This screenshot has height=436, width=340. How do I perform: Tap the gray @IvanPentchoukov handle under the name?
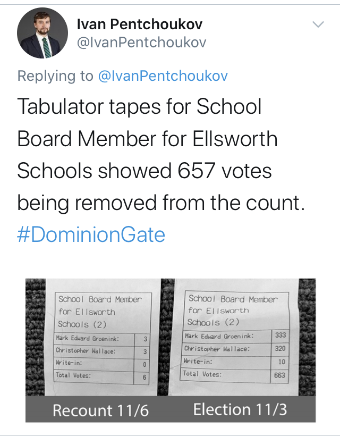[141, 43]
